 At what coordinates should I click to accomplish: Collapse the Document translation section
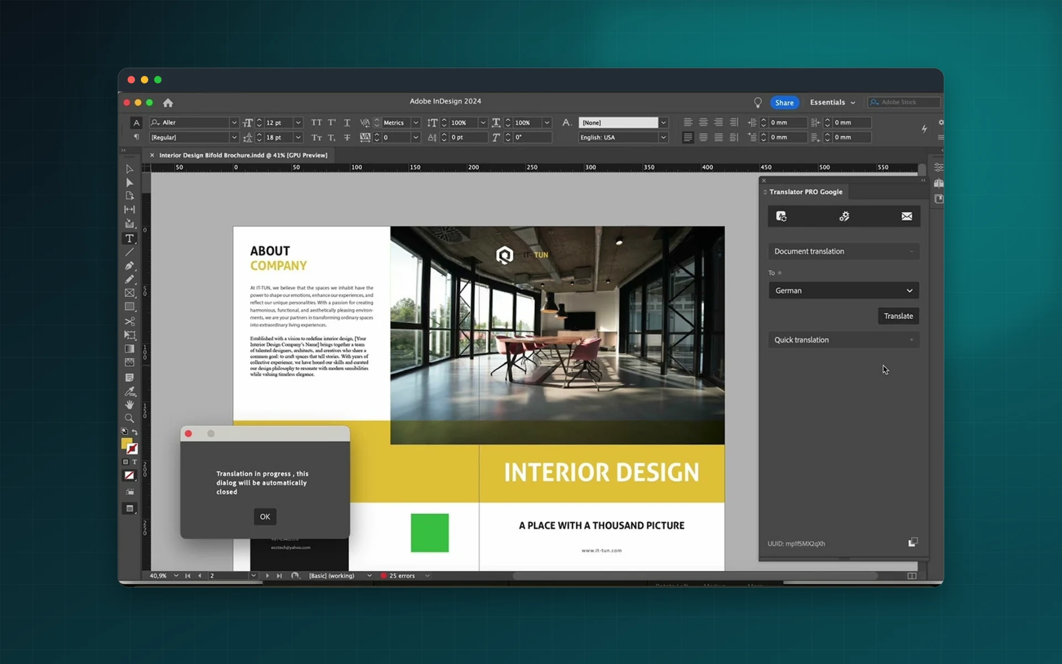point(844,251)
